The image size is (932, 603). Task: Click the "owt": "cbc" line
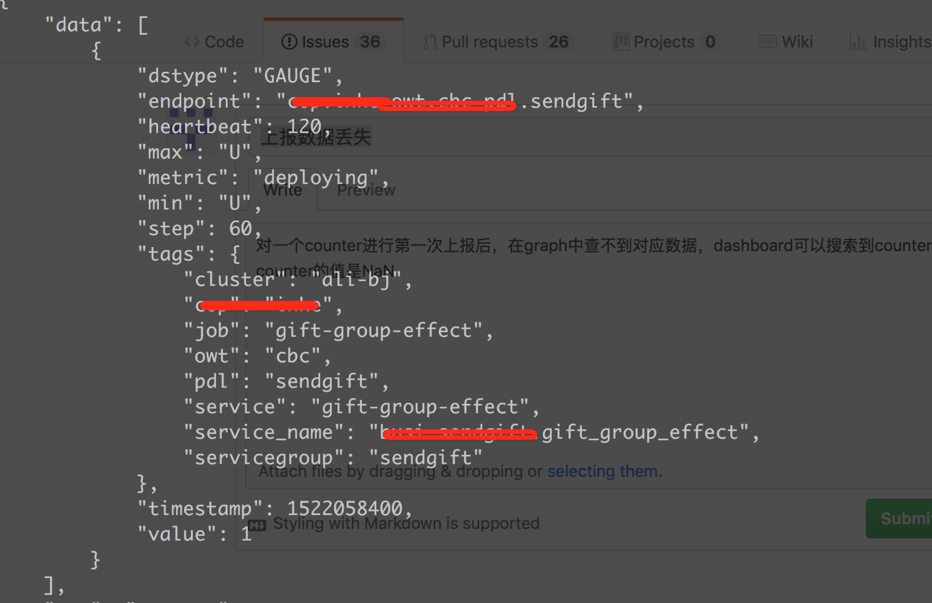click(x=257, y=356)
